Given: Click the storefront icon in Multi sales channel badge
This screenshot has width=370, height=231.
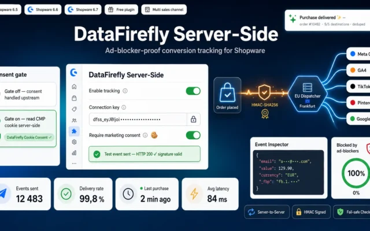Looking at the screenshot, I should pyautogui.click(x=147, y=10).
